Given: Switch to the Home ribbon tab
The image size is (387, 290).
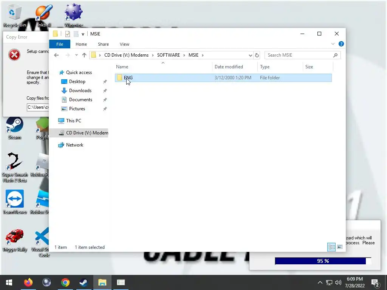Looking at the screenshot, I should 81,44.
